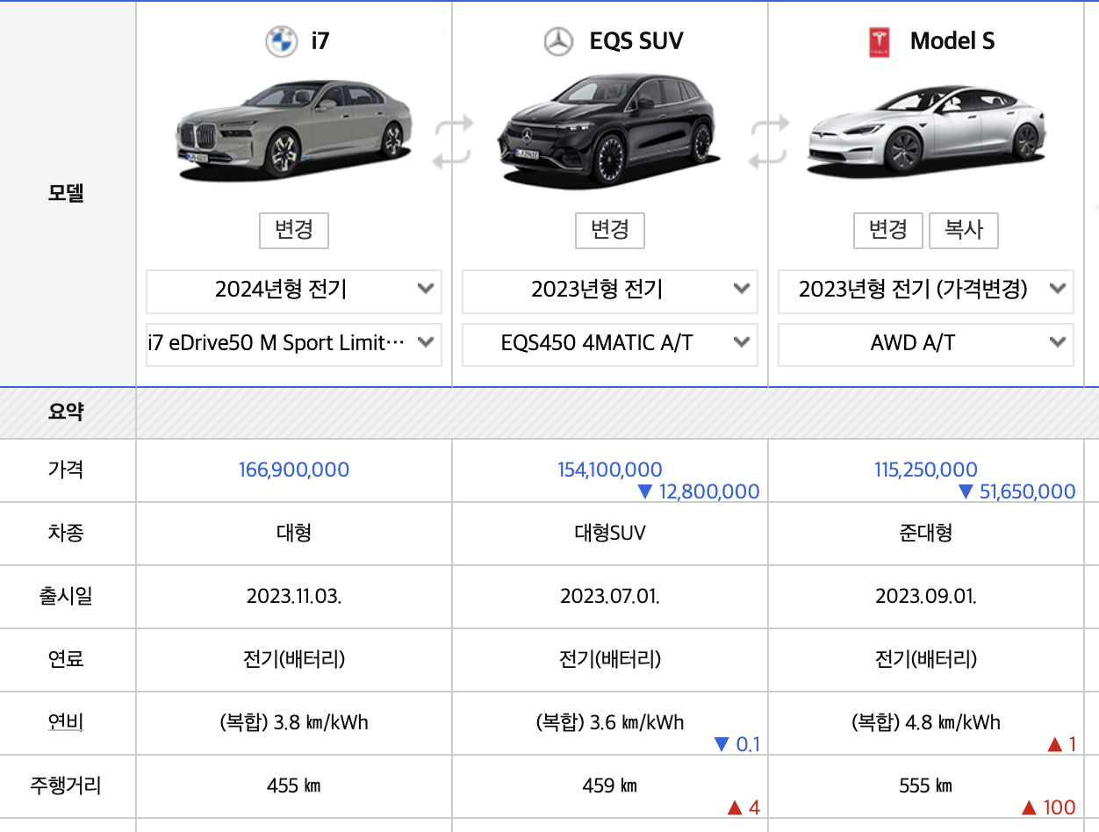Open the 2024년형 전기 year dropdown for i7
The image size is (1099, 832).
tap(293, 291)
